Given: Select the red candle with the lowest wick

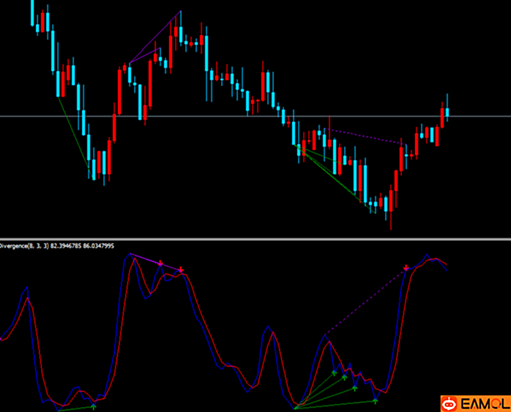Looking at the screenshot, I should pos(391,207).
